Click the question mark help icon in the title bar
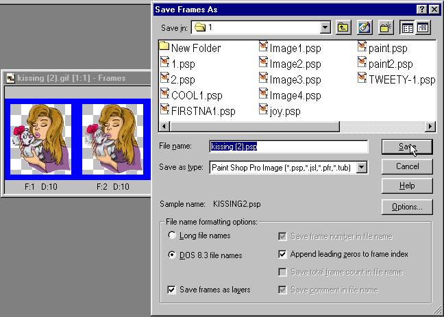444x317 pixels. [421, 10]
